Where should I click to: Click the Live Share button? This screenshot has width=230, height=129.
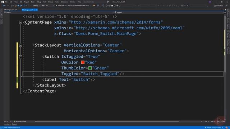[218, 6]
